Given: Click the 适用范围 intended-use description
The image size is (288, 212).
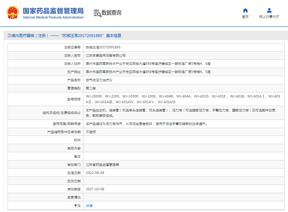Looking at the screenshot, I should [x=146, y=124].
